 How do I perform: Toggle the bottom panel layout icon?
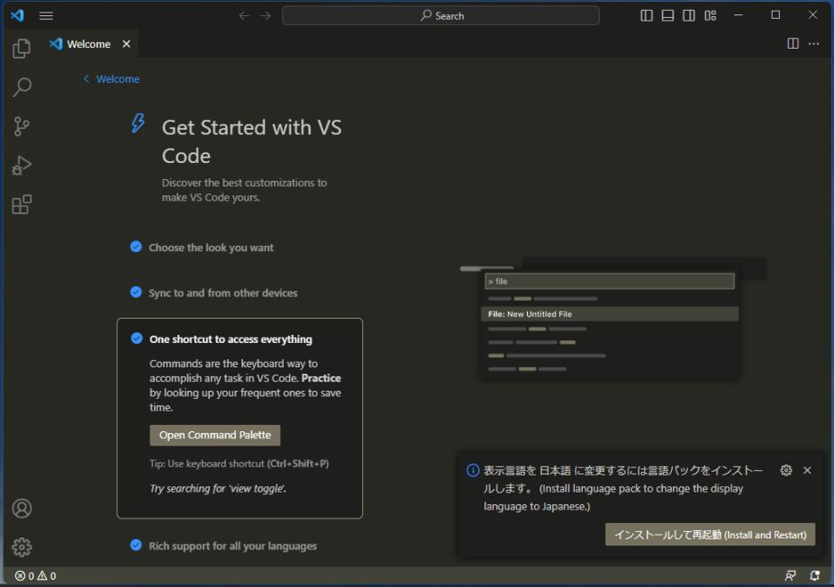pyautogui.click(x=667, y=15)
